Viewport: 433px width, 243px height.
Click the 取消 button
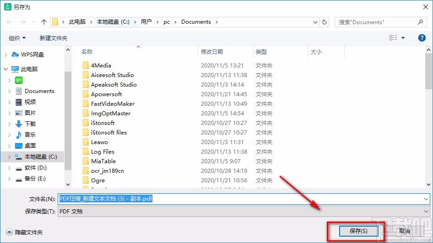(x=404, y=231)
